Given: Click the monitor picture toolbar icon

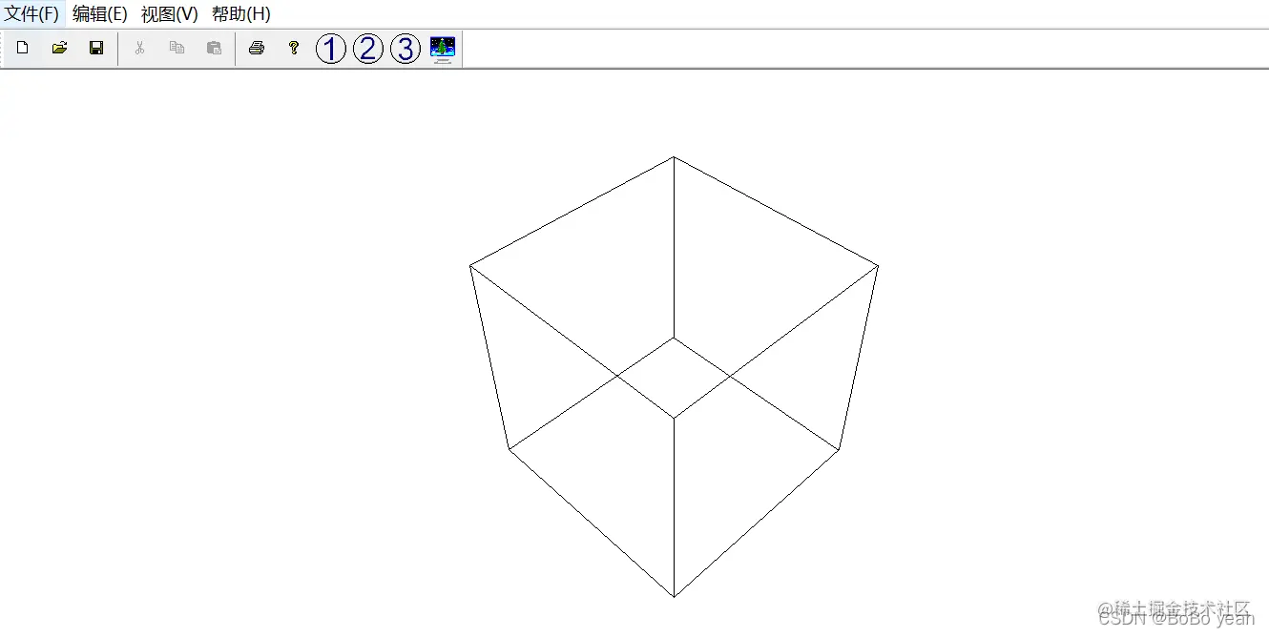Looking at the screenshot, I should point(443,49).
